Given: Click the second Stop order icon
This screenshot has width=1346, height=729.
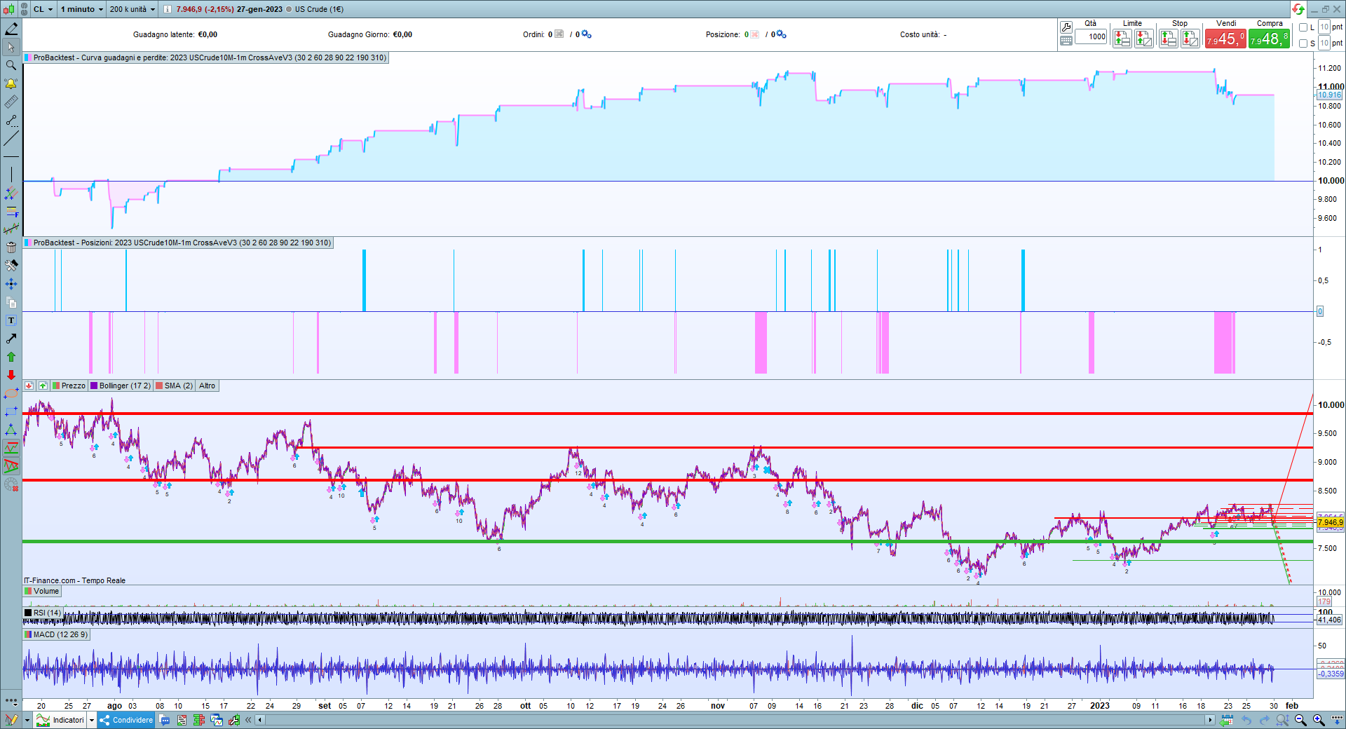Looking at the screenshot, I should tap(1190, 39).
